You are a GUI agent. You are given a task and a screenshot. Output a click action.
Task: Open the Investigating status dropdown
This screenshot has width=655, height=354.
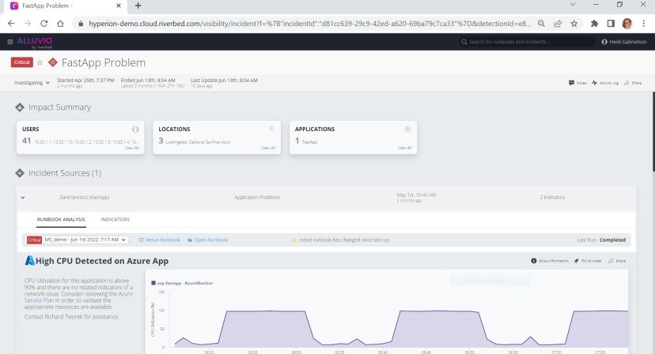(32, 82)
